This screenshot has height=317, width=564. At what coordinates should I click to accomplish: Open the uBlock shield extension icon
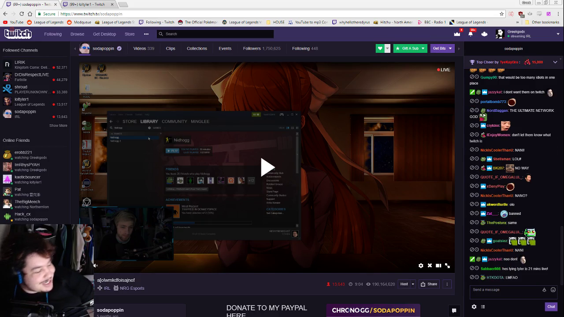coord(521,14)
